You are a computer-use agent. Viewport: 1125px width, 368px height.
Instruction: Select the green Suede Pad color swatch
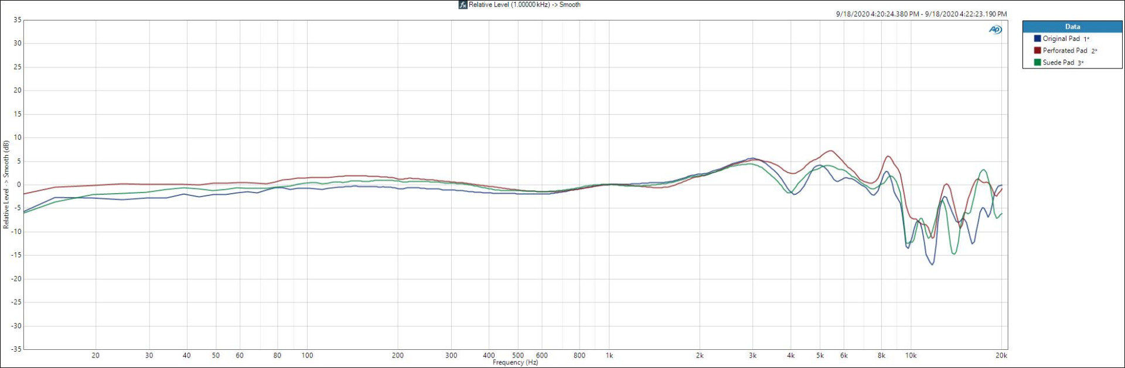1037,63
